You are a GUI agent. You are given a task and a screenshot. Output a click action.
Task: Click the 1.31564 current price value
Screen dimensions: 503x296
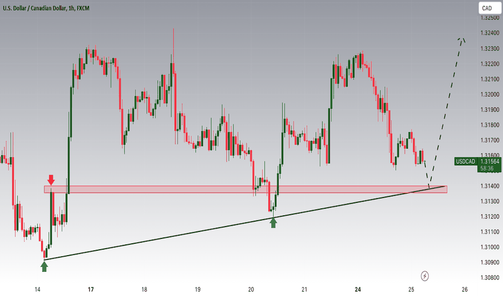490,161
